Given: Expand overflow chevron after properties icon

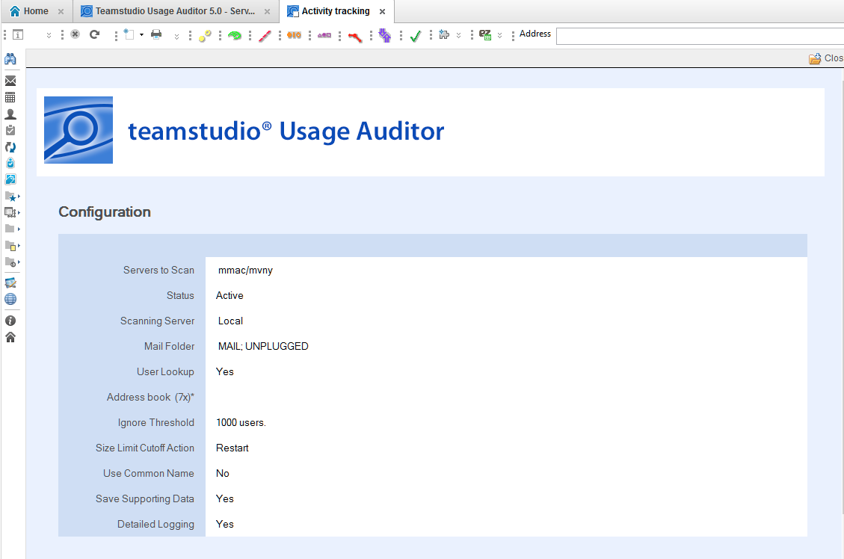Looking at the screenshot, I should (x=49, y=36).
